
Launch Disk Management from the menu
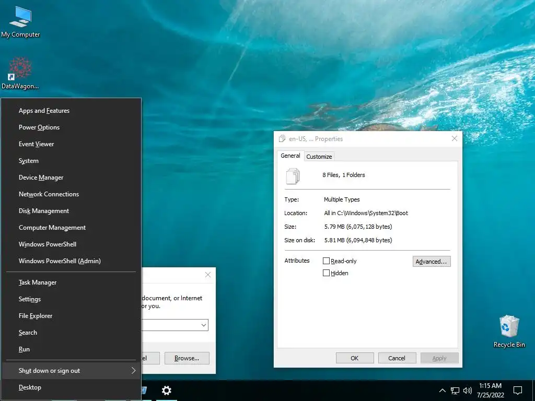point(71,211)
